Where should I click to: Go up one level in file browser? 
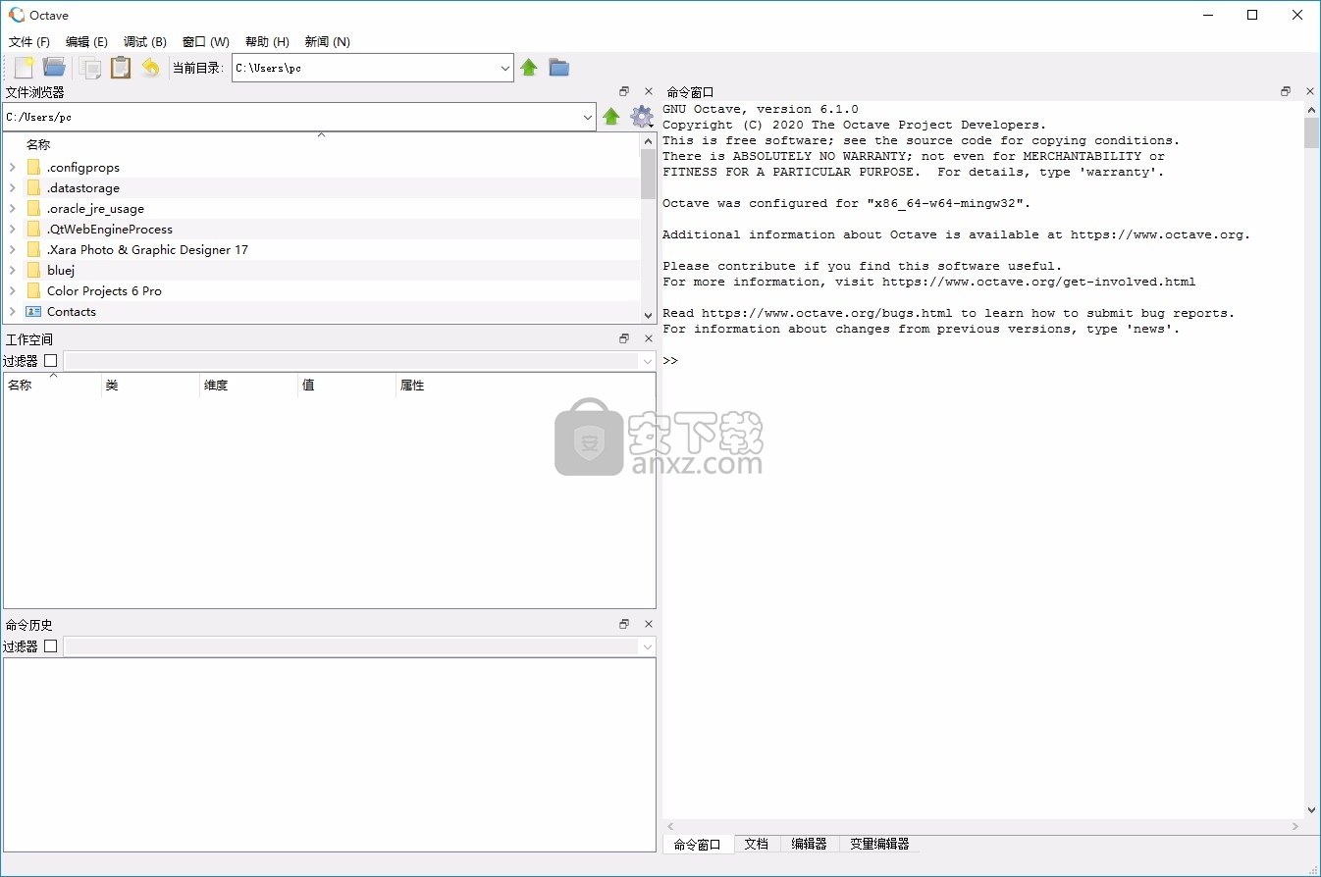click(611, 117)
